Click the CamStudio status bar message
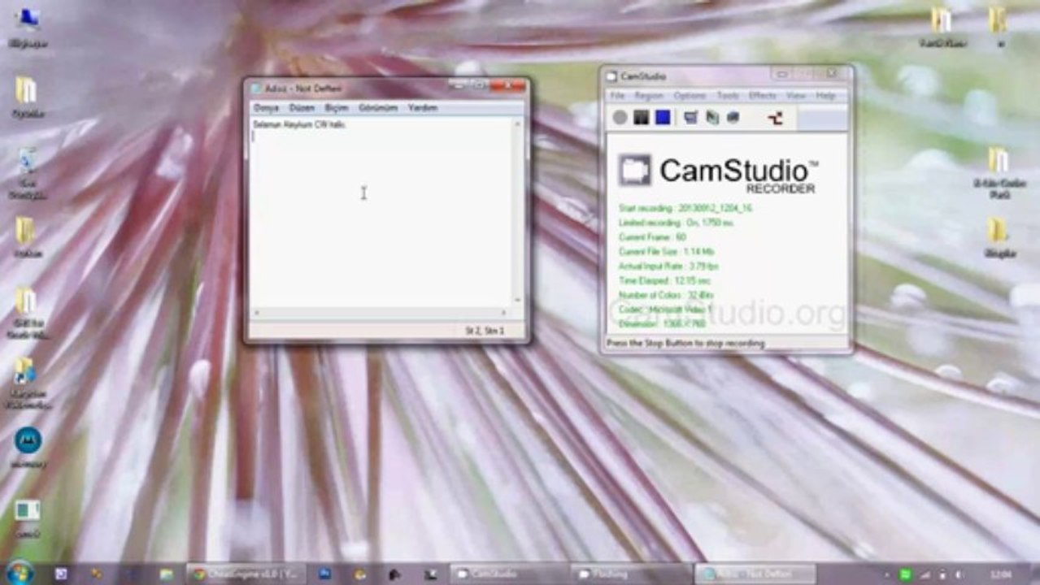1040x585 pixels. [x=685, y=344]
